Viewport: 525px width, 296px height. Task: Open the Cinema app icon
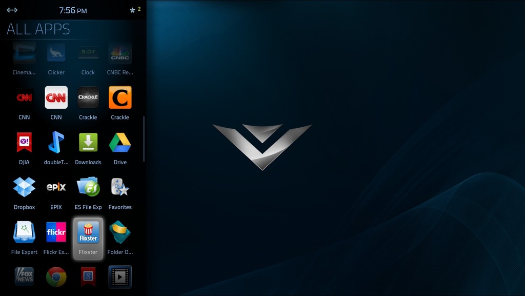click(24, 53)
